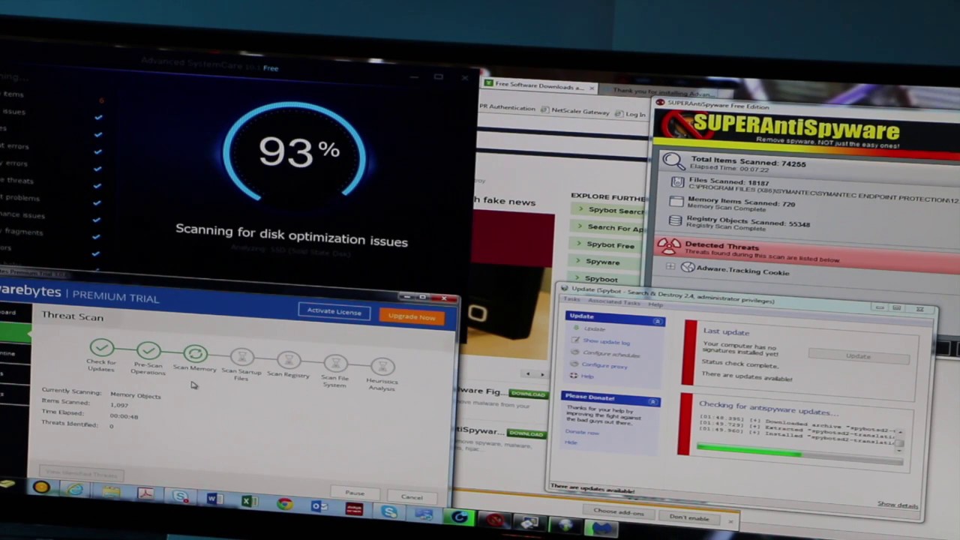Click Spyware link under Explore Further
Screen dimensions: 960x540
point(604,262)
